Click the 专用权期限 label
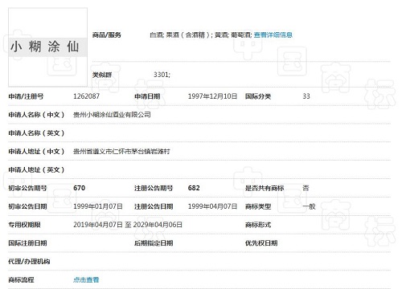Screen dimensions: 402x289 point(24,225)
